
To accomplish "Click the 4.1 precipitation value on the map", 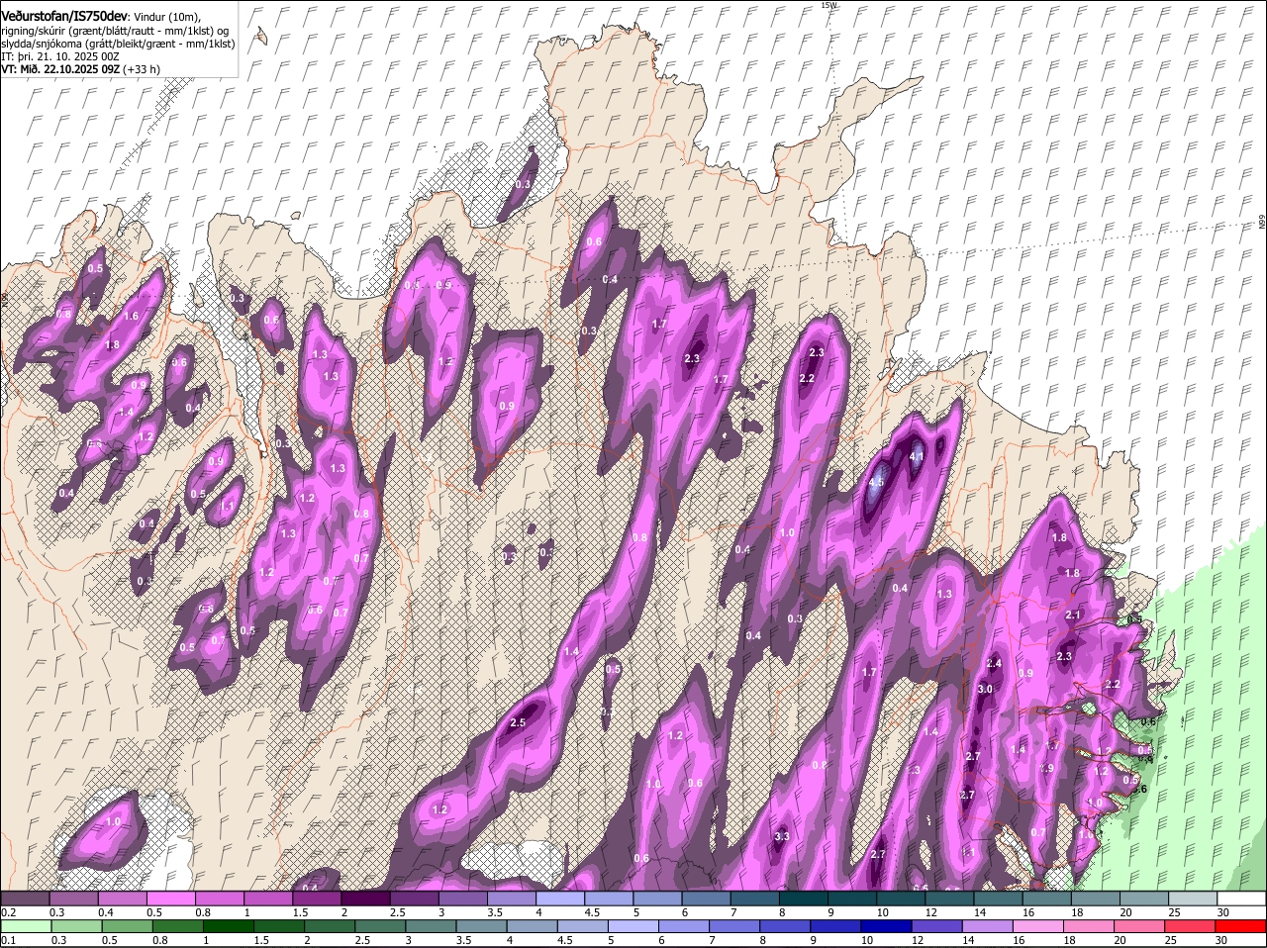I will click(x=917, y=456).
